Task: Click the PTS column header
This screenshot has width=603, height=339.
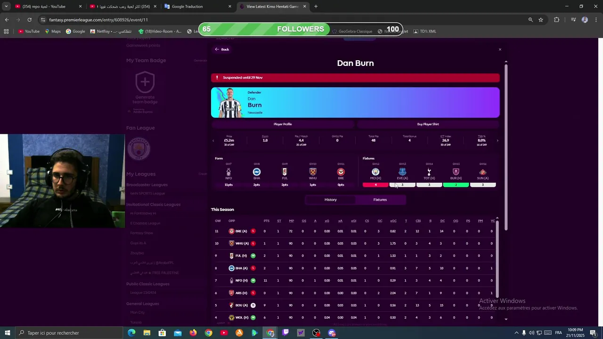Action: 266,221
